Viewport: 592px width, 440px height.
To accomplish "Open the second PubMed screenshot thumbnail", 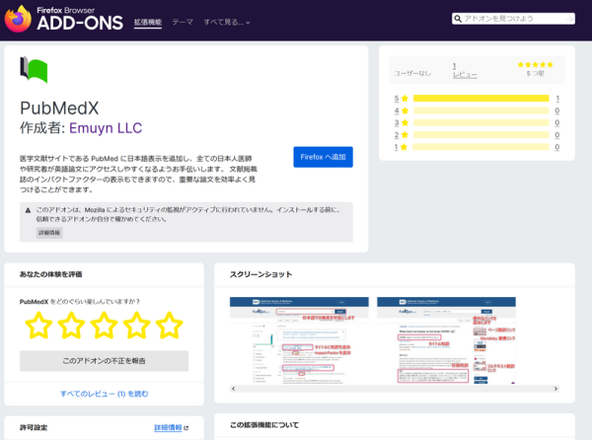I will coord(446,340).
